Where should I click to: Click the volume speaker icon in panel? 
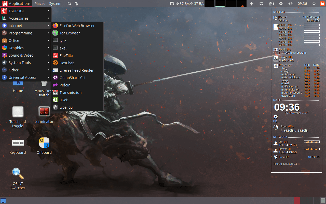pyautogui.click(x=290, y=4)
